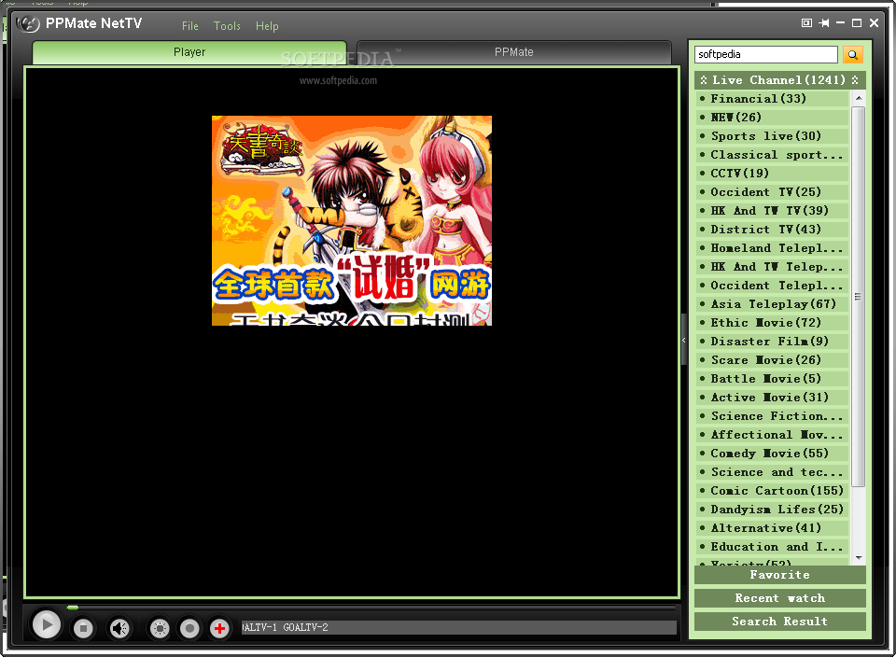Select the Affectional Mov... category

point(773,435)
